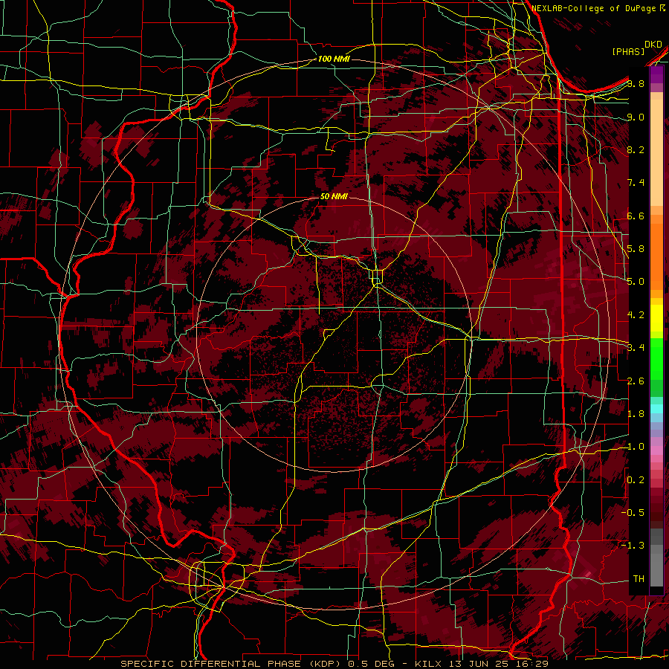This screenshot has height=669, width=669.
Task: Select the 7.4 value on the color scale
Action: point(636,183)
